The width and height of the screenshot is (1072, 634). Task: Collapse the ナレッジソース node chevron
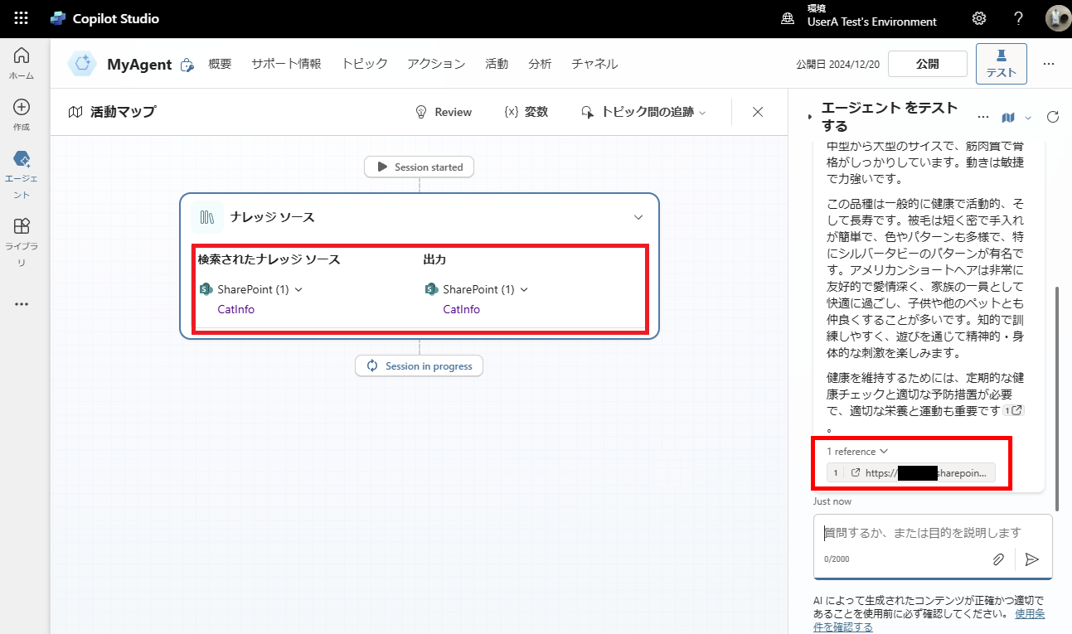tap(638, 216)
